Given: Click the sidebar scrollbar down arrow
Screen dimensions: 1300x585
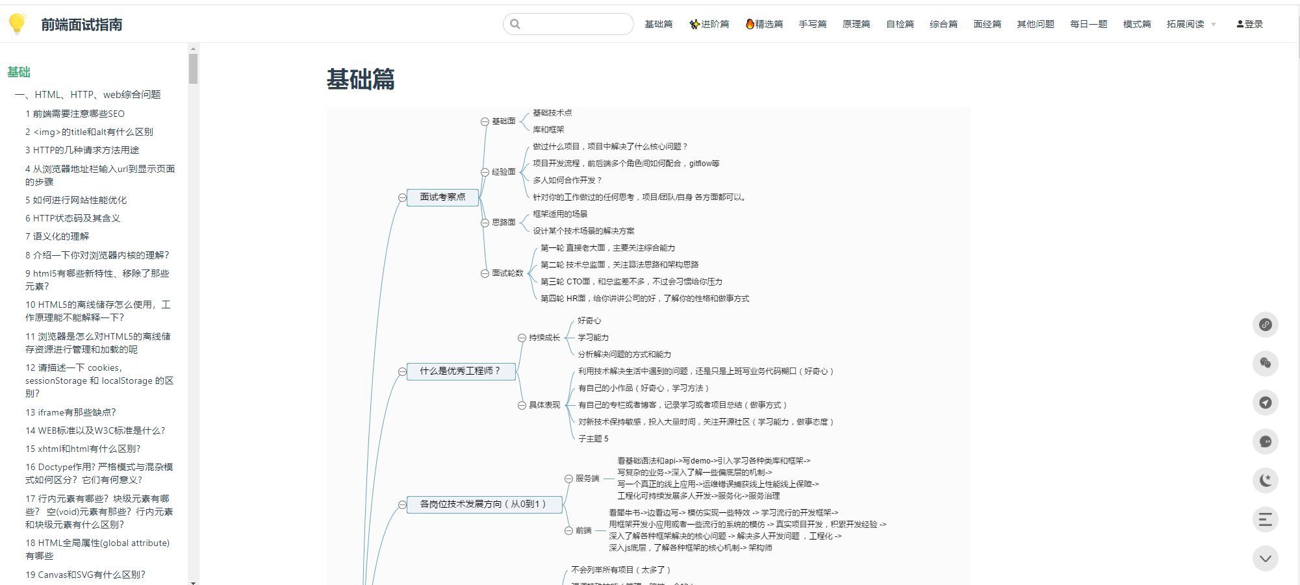Looking at the screenshot, I should point(193,582).
